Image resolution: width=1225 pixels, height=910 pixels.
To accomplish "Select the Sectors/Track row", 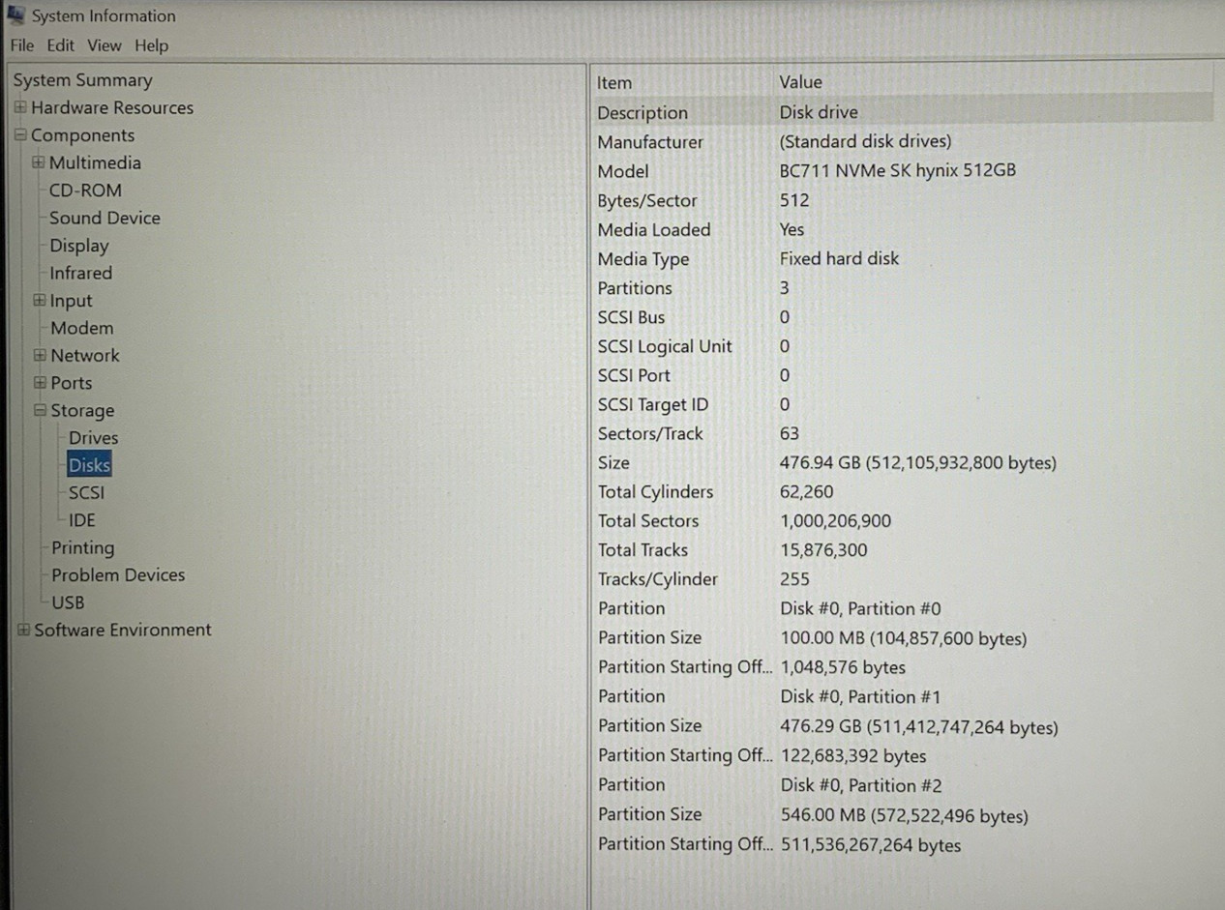I will pos(903,433).
